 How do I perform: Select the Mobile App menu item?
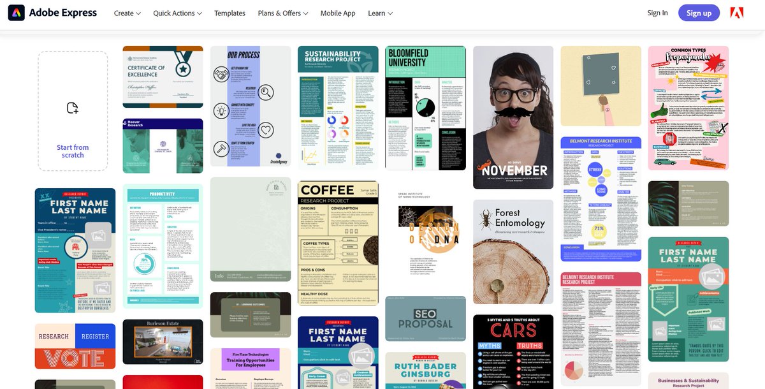(338, 13)
